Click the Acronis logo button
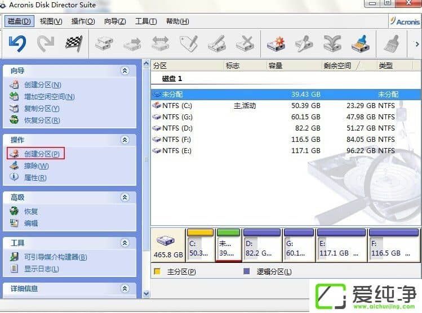Screen dimensions: 422x313 (x=405, y=21)
